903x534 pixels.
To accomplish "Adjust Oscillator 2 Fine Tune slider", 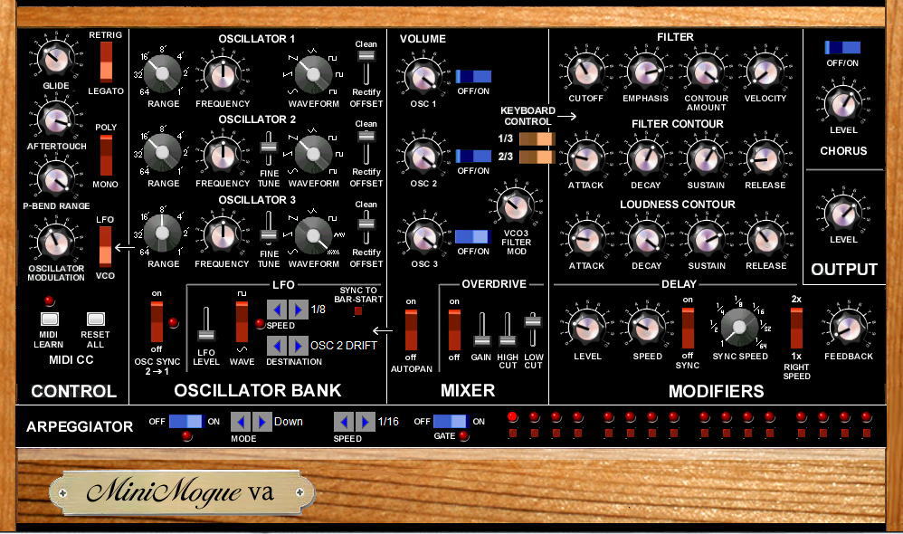I will 268,148.
